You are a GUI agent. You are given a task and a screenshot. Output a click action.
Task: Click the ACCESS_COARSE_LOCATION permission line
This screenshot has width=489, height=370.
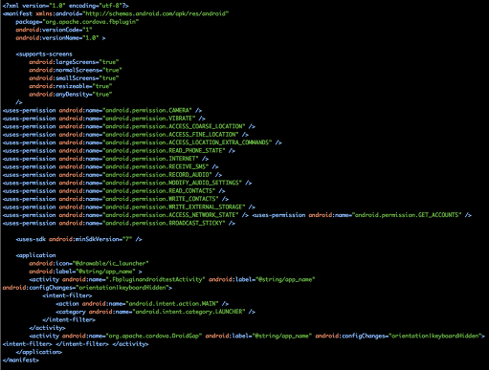click(x=129, y=126)
